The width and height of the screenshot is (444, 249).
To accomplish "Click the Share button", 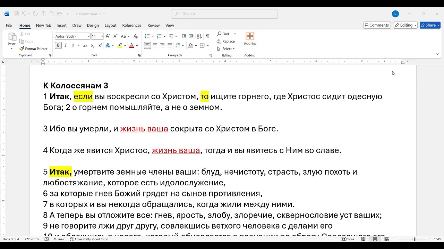I will tap(430, 25).
